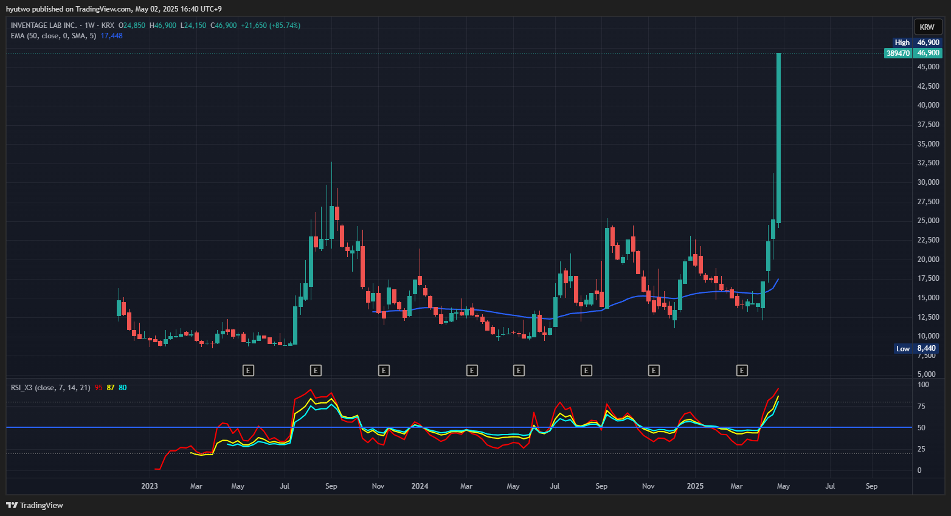Click the 35,000 price axis label
951x516 pixels.
[929, 144]
